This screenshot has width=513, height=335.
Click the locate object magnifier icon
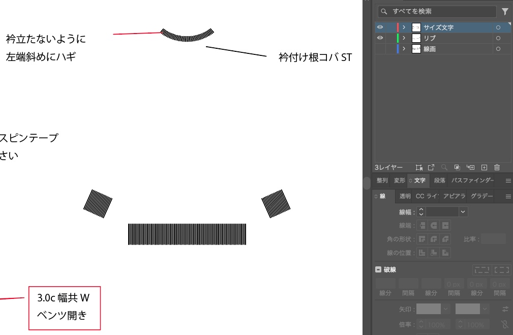click(x=444, y=167)
